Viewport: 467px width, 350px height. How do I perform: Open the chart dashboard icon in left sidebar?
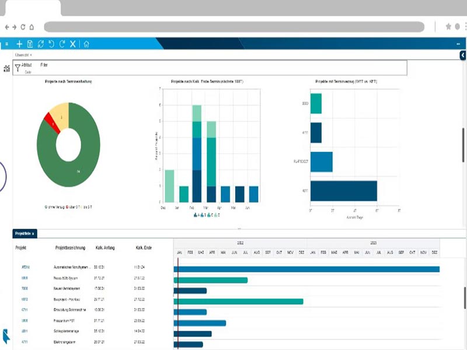(6, 68)
